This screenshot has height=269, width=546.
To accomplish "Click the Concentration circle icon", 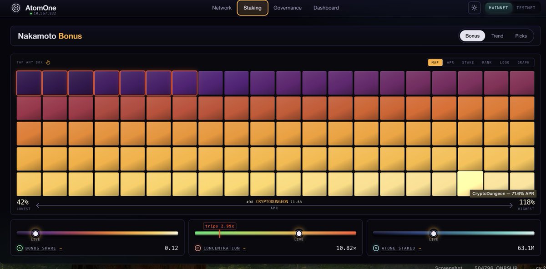I will (x=197, y=248).
